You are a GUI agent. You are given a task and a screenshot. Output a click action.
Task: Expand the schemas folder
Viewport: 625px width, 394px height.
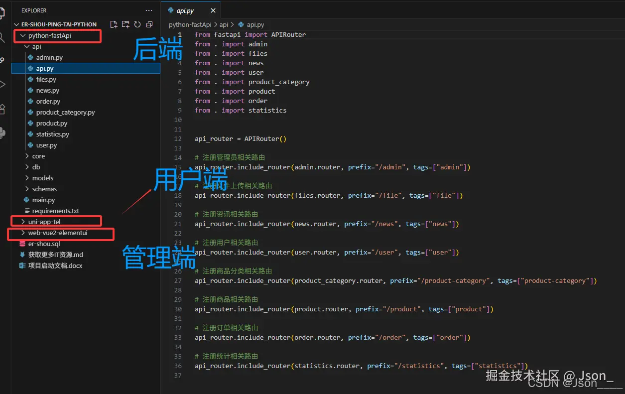click(x=27, y=189)
